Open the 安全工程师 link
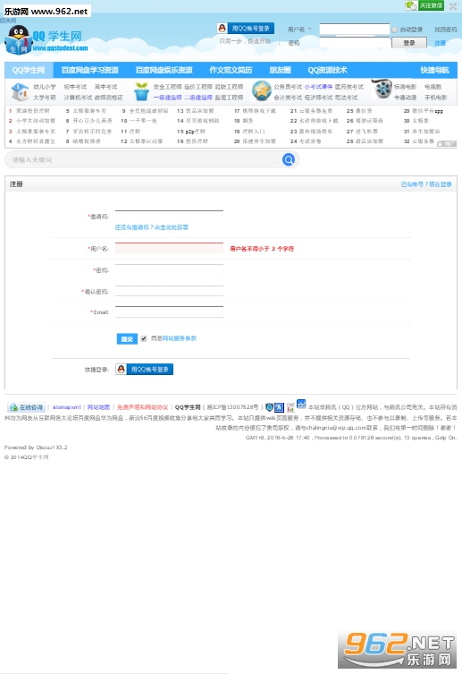Screen dimensions: 462x674 [167, 87]
